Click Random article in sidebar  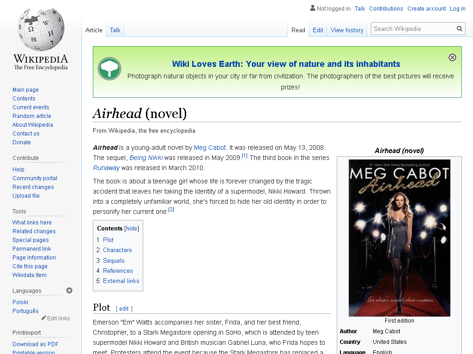pyautogui.click(x=32, y=116)
